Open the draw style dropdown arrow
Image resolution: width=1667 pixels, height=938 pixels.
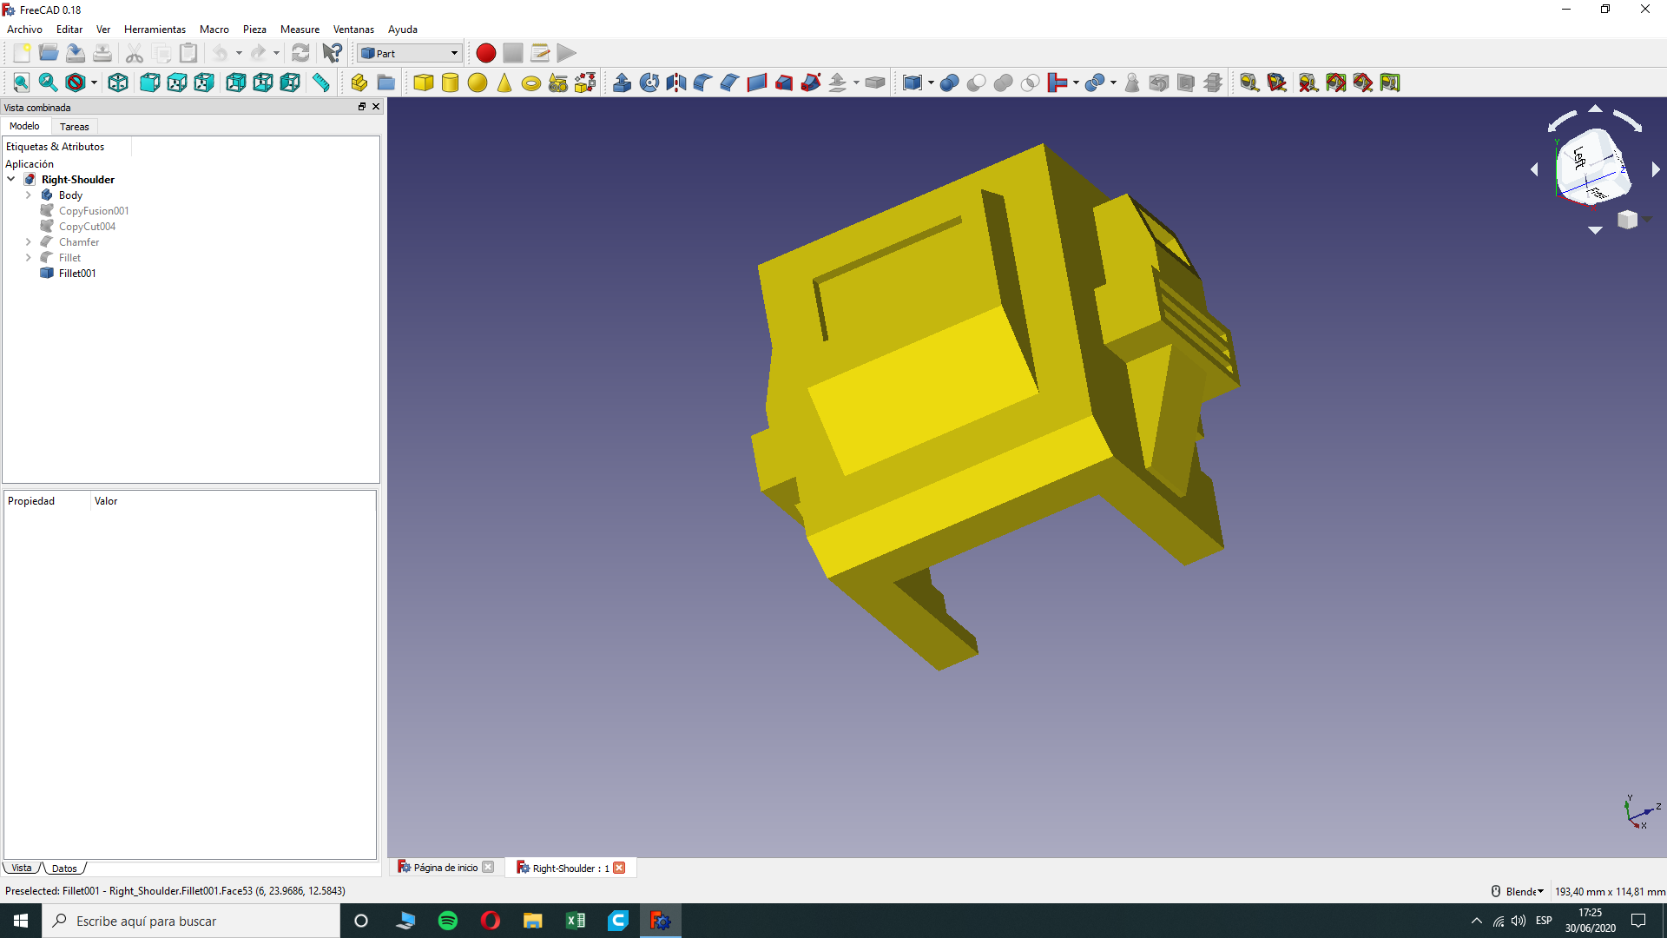(x=94, y=83)
